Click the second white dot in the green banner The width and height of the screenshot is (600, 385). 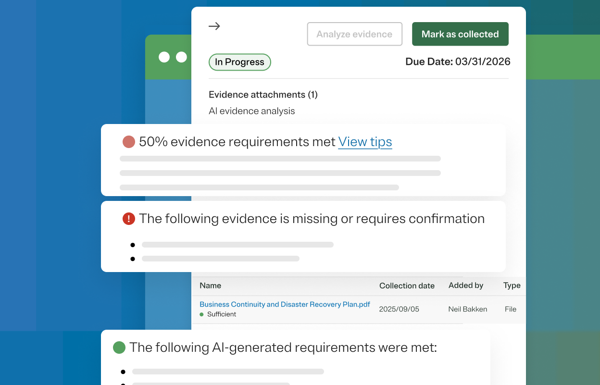coord(181,57)
